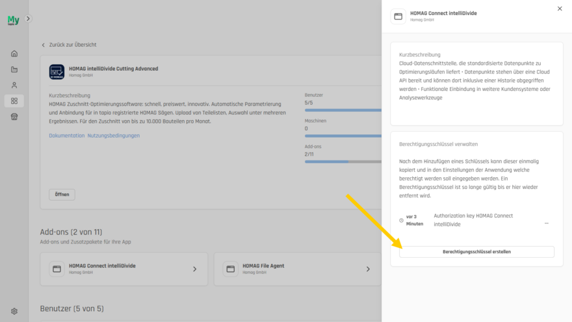Select the Authorization key HOMAG Connect intelliDivide entry
572x322 pixels.
click(473, 220)
